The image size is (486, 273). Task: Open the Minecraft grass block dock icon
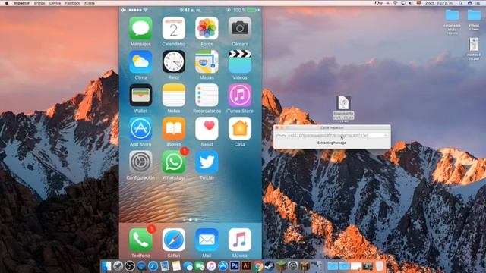281,266
